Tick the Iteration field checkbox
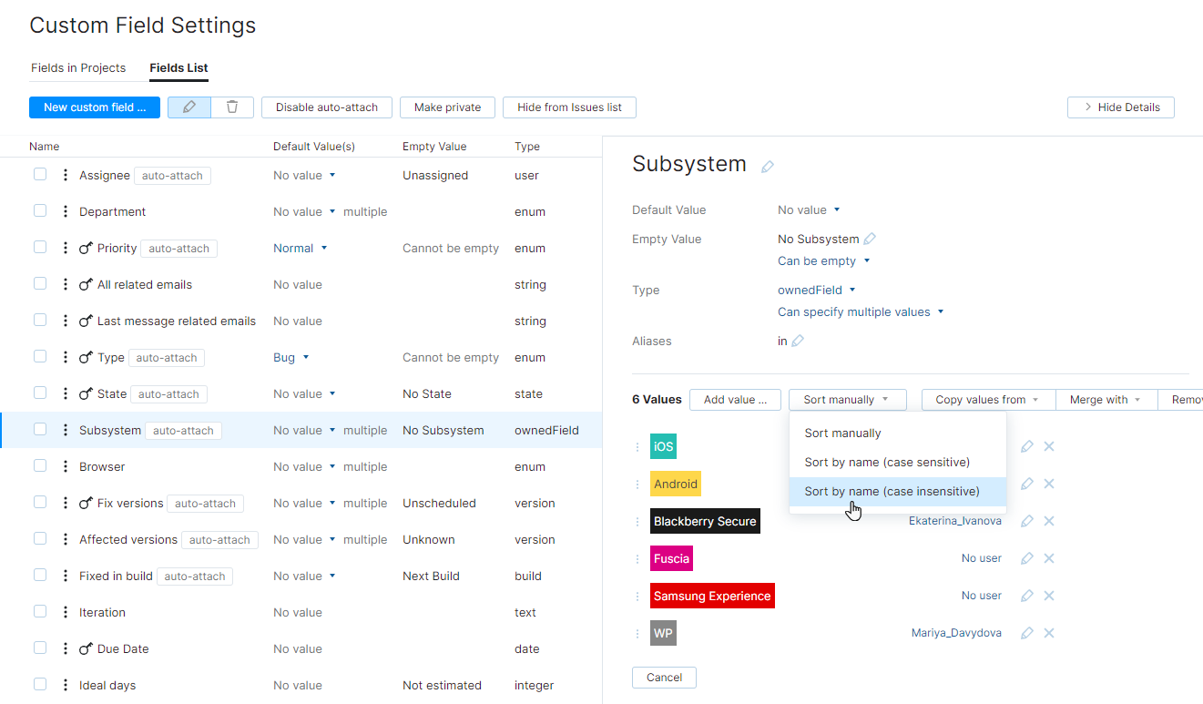Viewport: 1203px width, 704px height. tap(39, 611)
